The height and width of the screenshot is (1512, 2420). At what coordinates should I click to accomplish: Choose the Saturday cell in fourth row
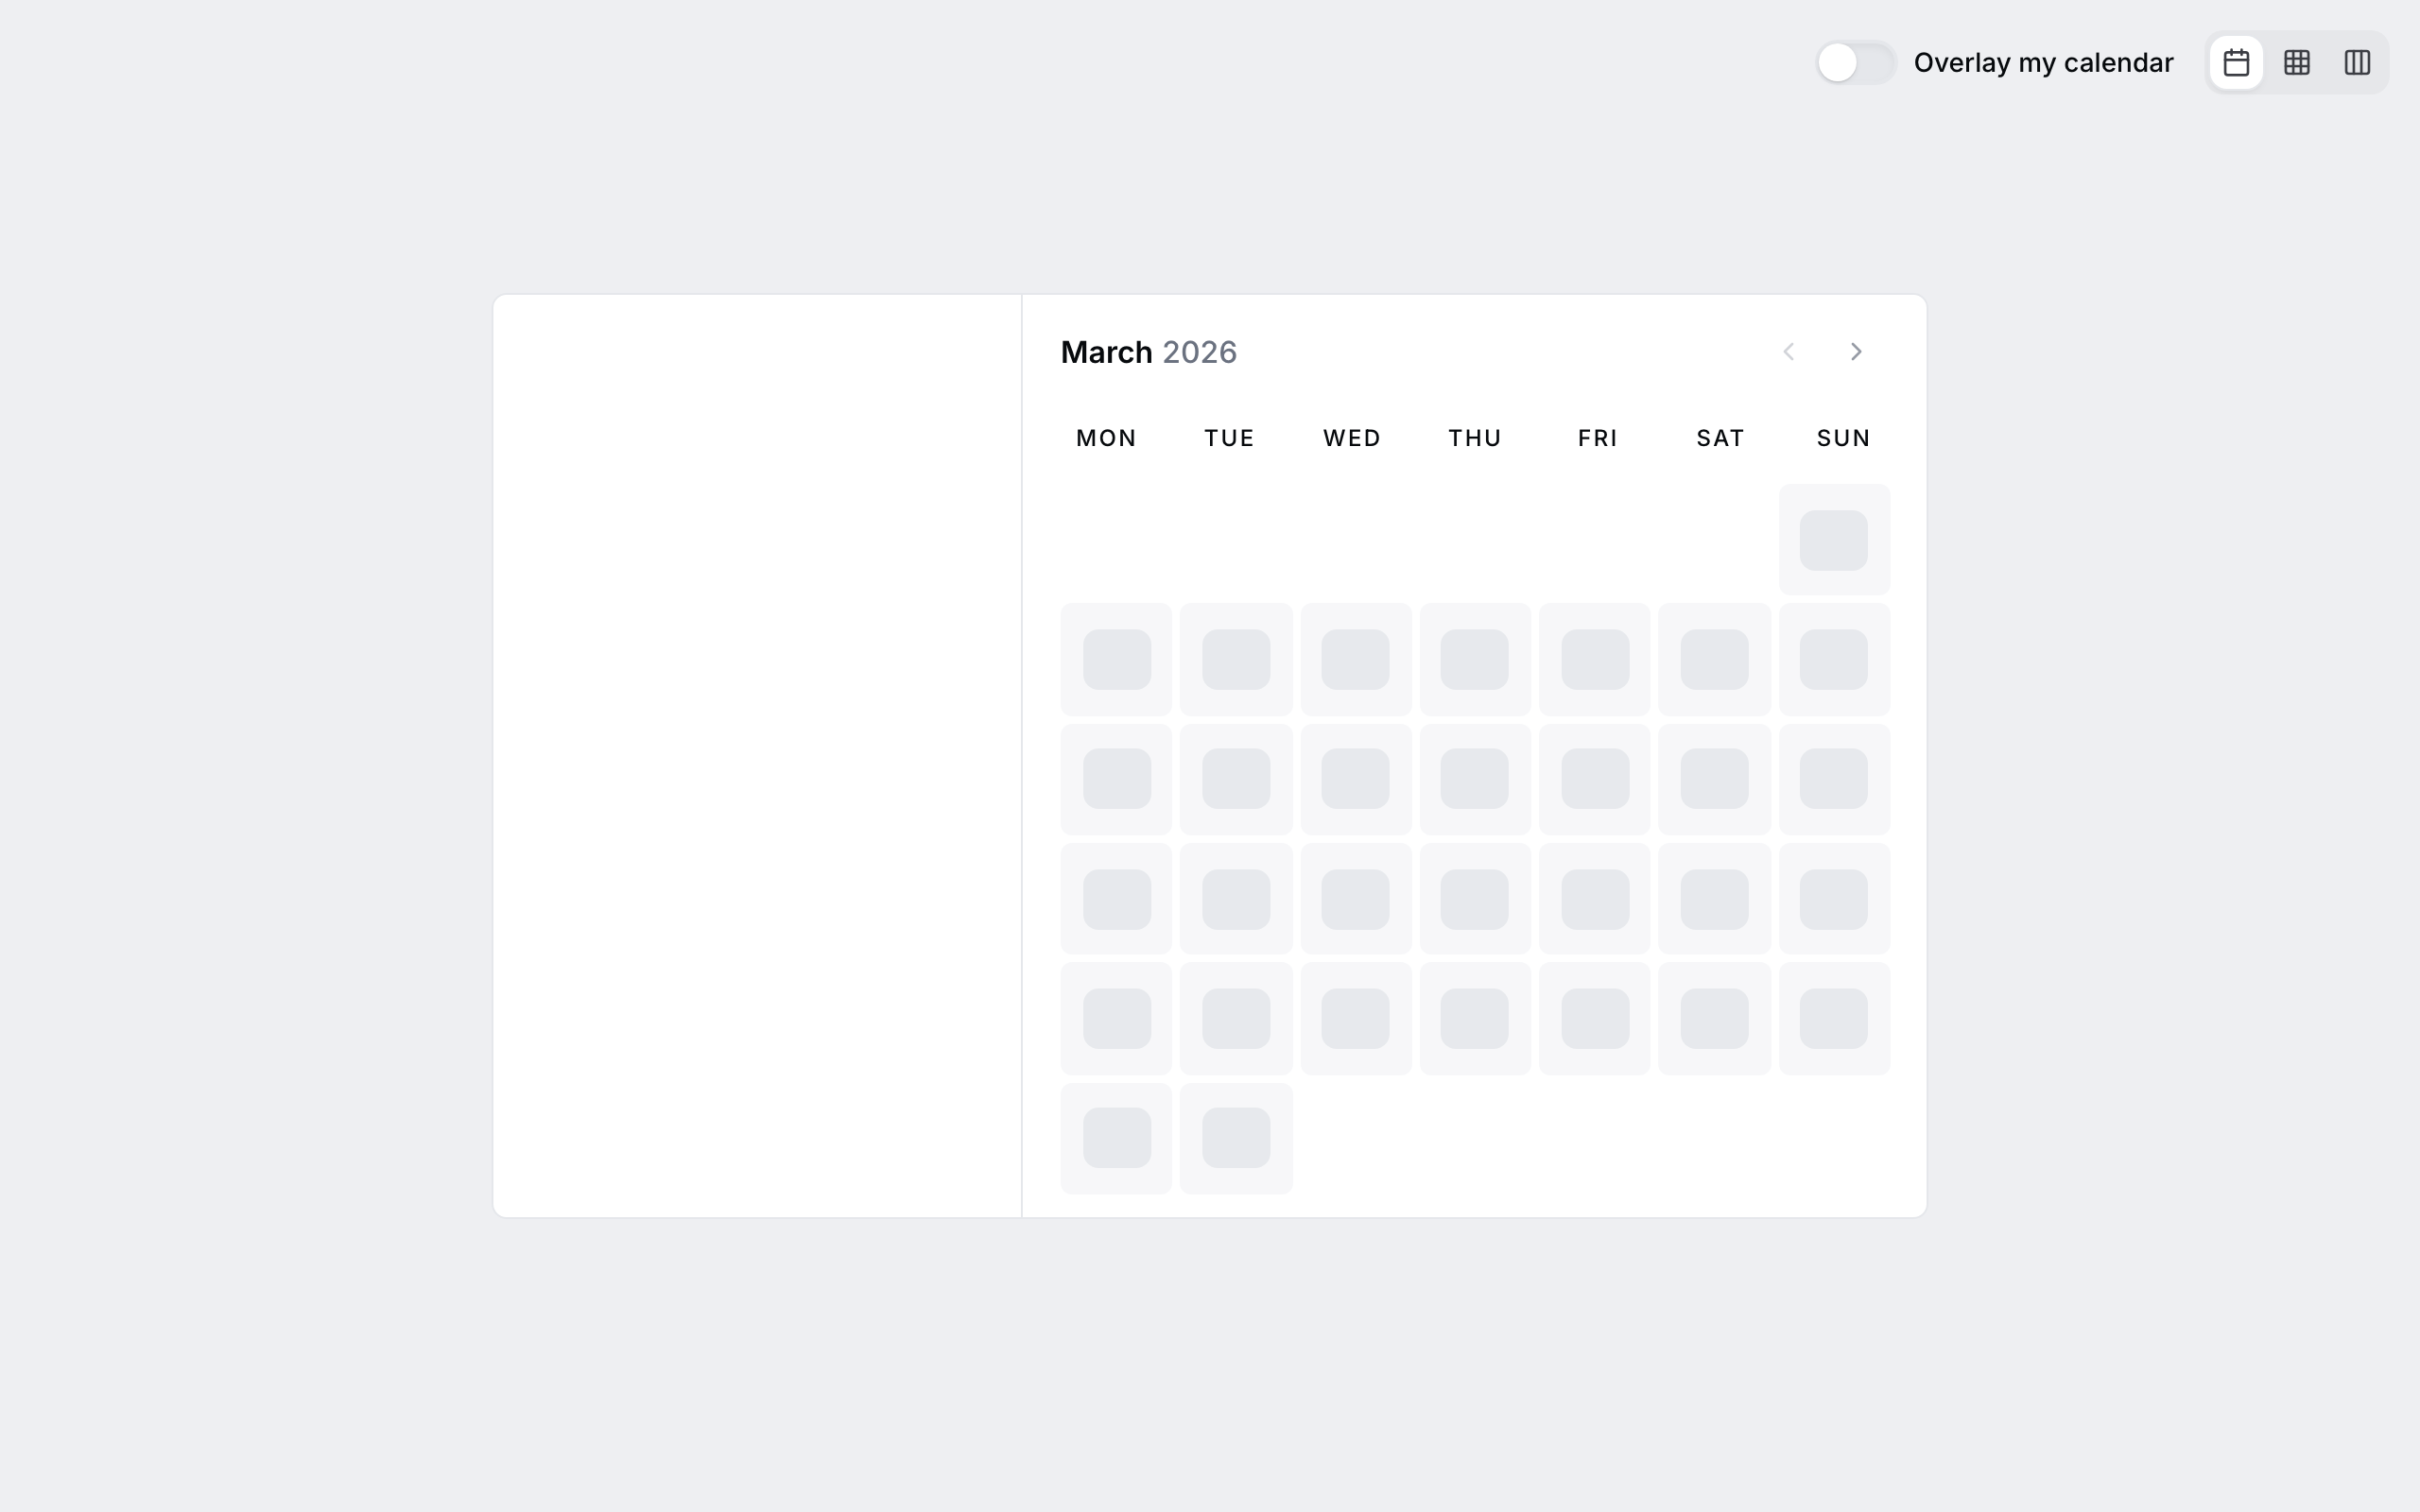1714,899
